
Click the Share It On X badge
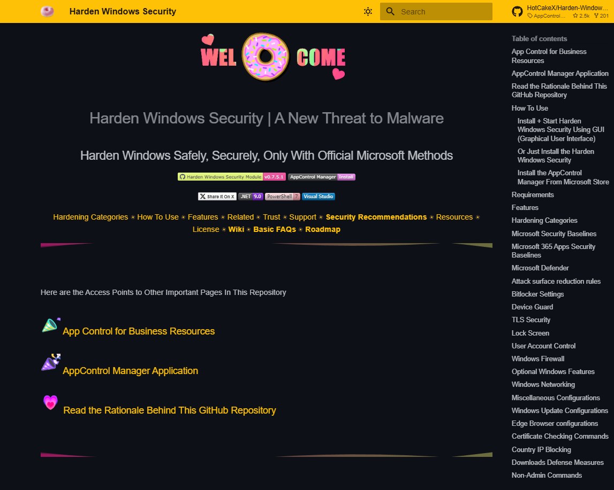coord(217,196)
